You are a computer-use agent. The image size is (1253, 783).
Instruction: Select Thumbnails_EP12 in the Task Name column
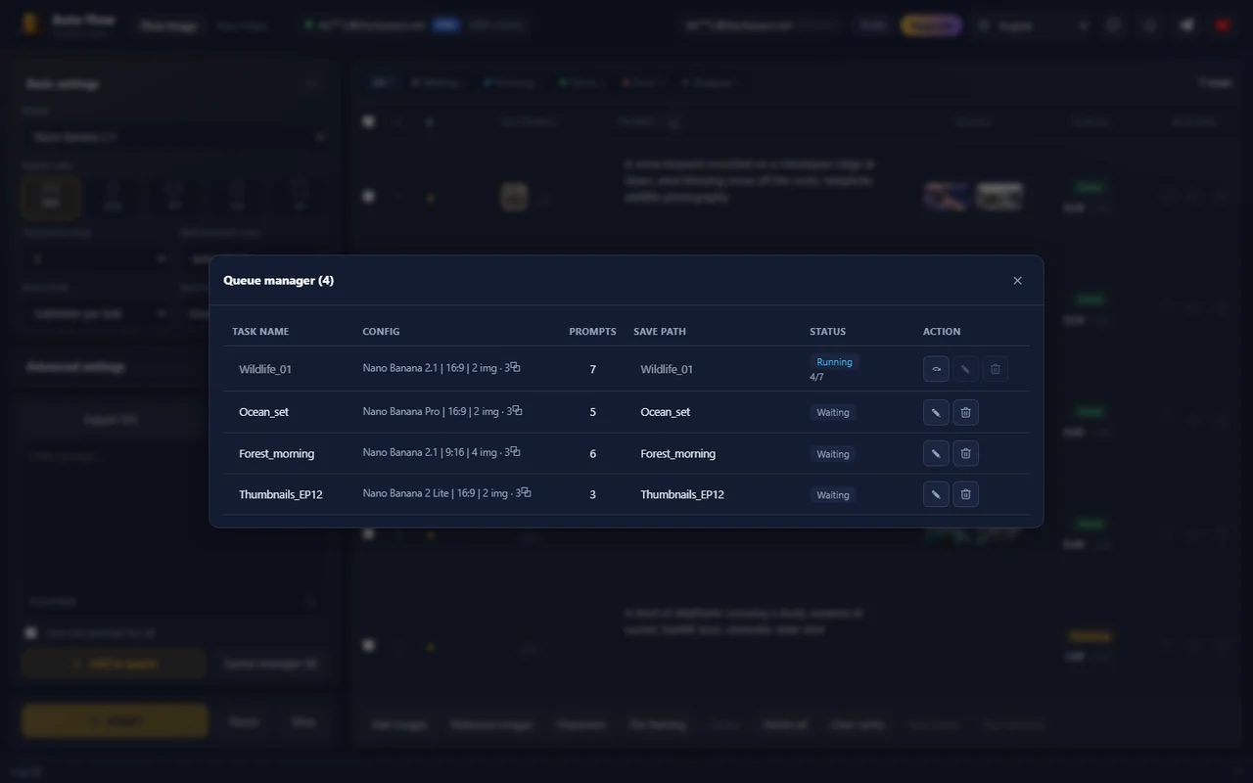[x=281, y=495]
